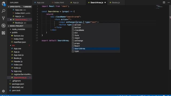
Task: Select SearchArea.js in src folder
Action: (20, 78)
